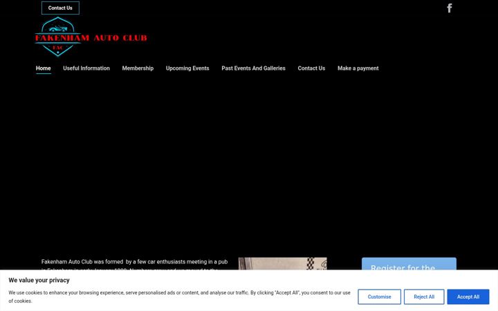Accept all cookies

(x=468, y=296)
